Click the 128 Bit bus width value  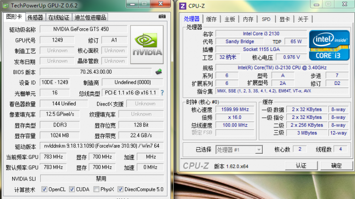141,125
